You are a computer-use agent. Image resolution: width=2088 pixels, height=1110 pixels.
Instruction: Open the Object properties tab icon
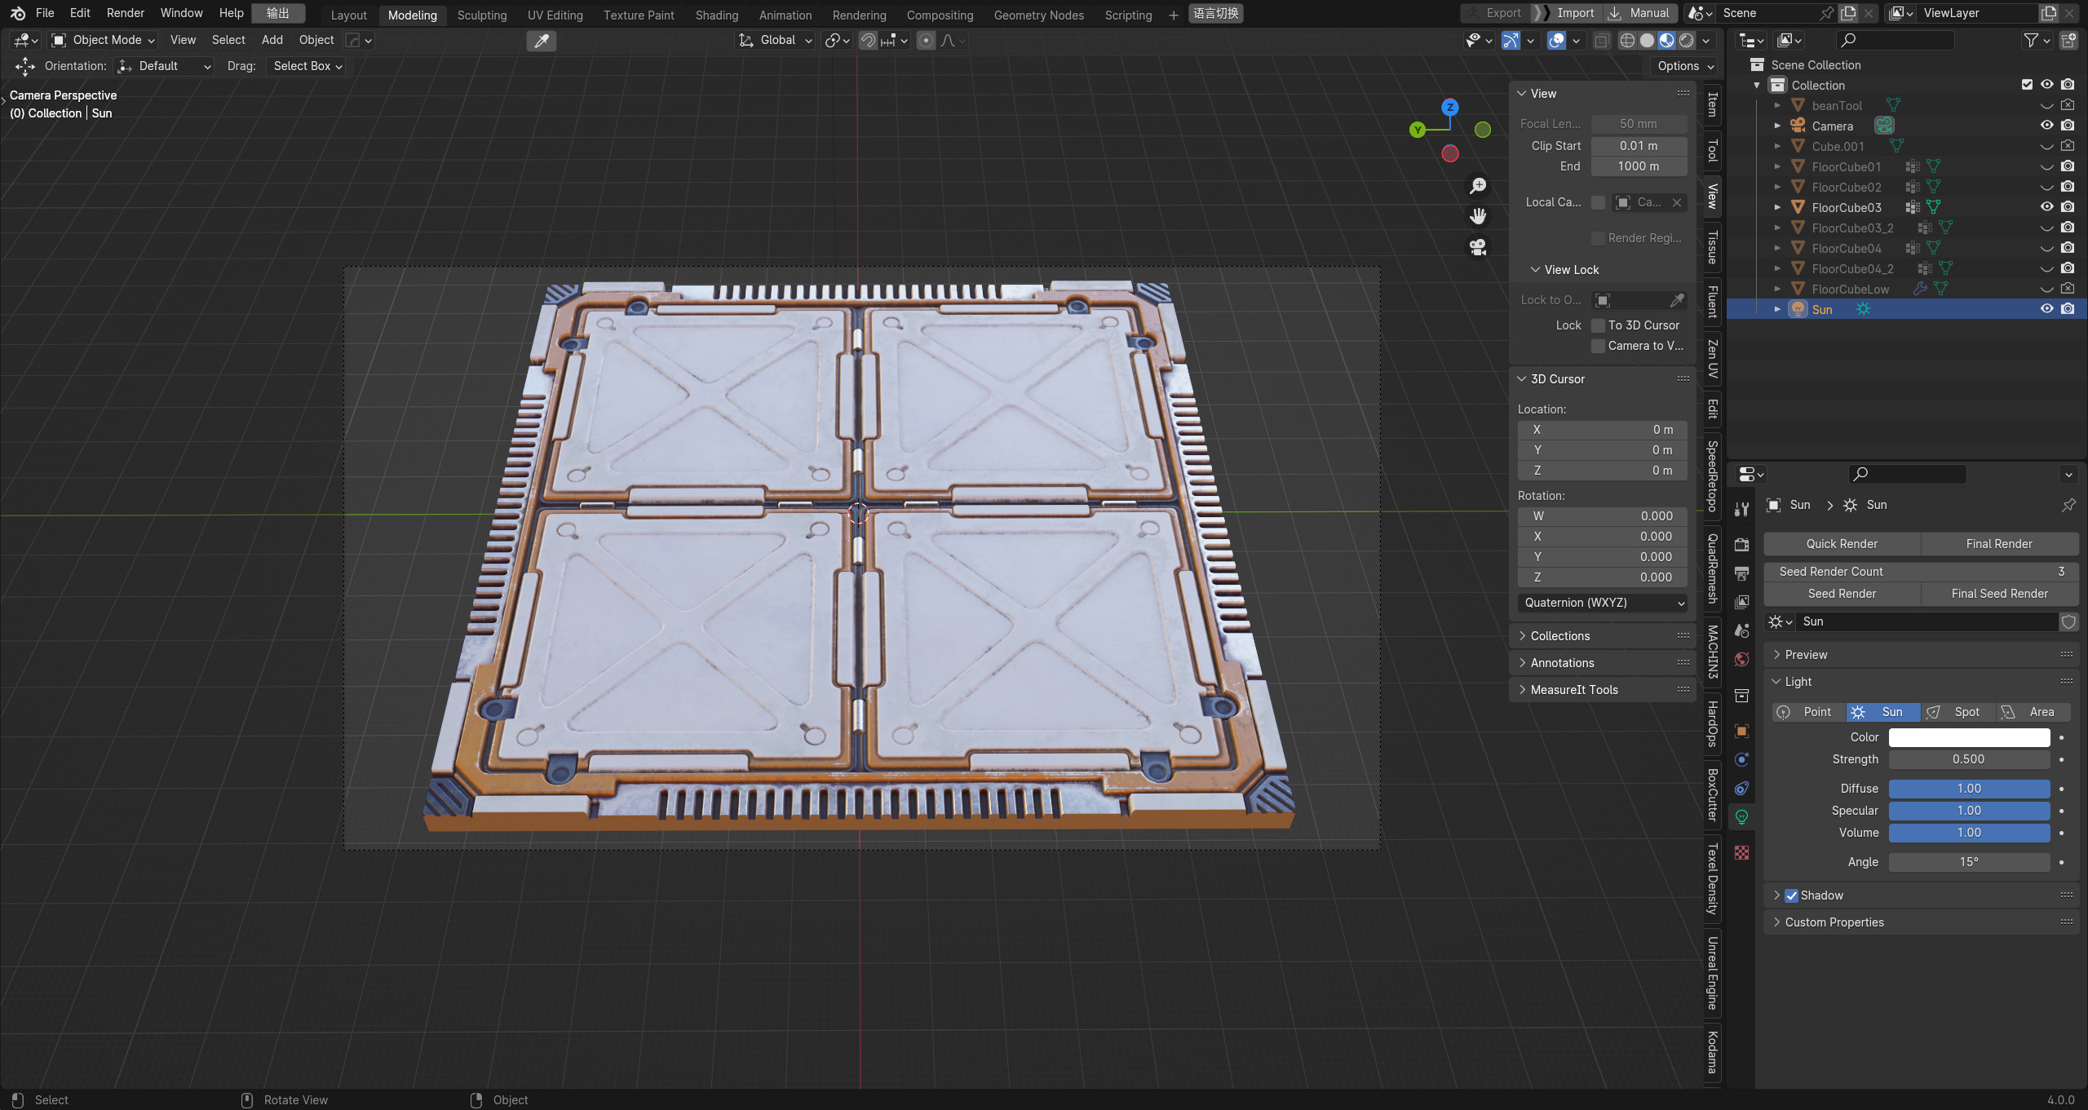1741,731
